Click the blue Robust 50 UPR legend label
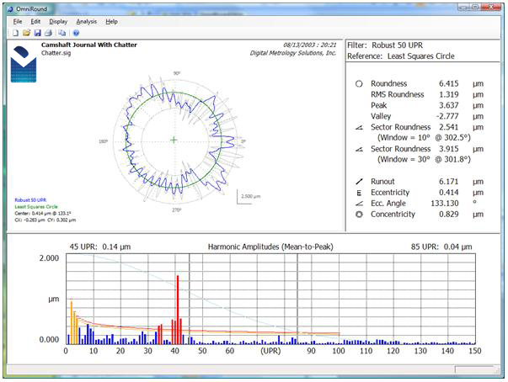 pyautogui.click(x=30, y=200)
